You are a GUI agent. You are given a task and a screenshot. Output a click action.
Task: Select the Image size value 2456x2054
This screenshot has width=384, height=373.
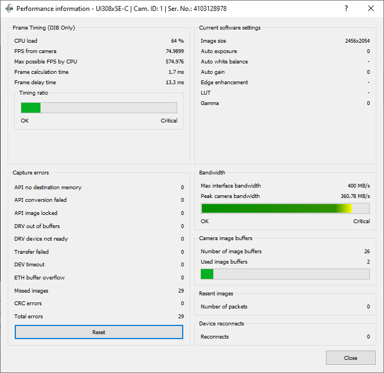click(357, 41)
